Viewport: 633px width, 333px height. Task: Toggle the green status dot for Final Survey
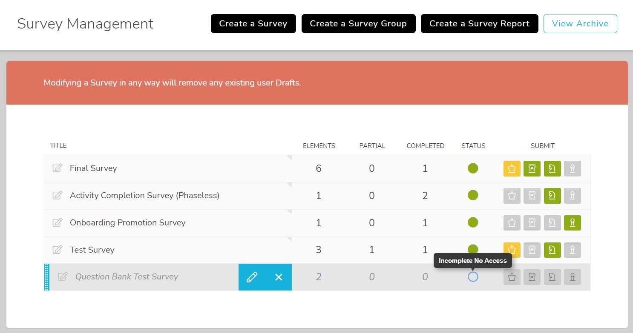point(473,168)
